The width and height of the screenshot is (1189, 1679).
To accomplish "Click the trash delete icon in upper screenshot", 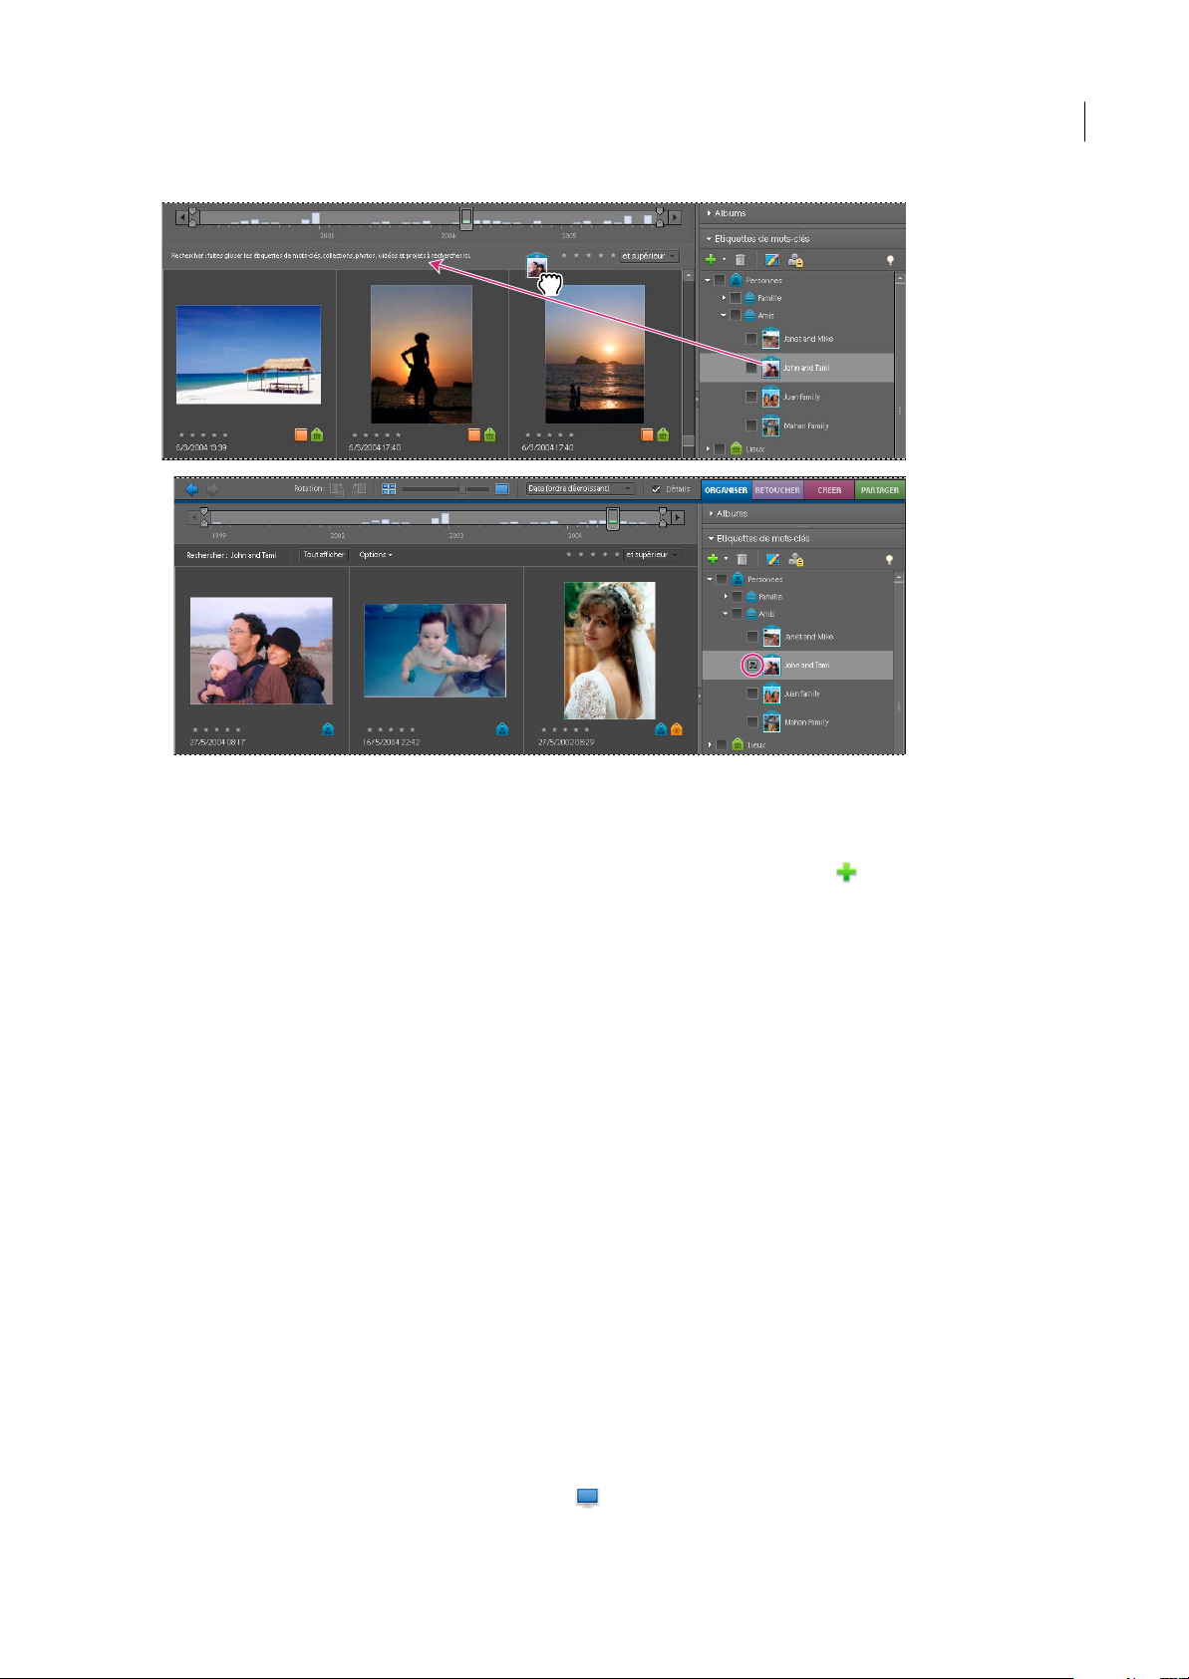I will [741, 260].
